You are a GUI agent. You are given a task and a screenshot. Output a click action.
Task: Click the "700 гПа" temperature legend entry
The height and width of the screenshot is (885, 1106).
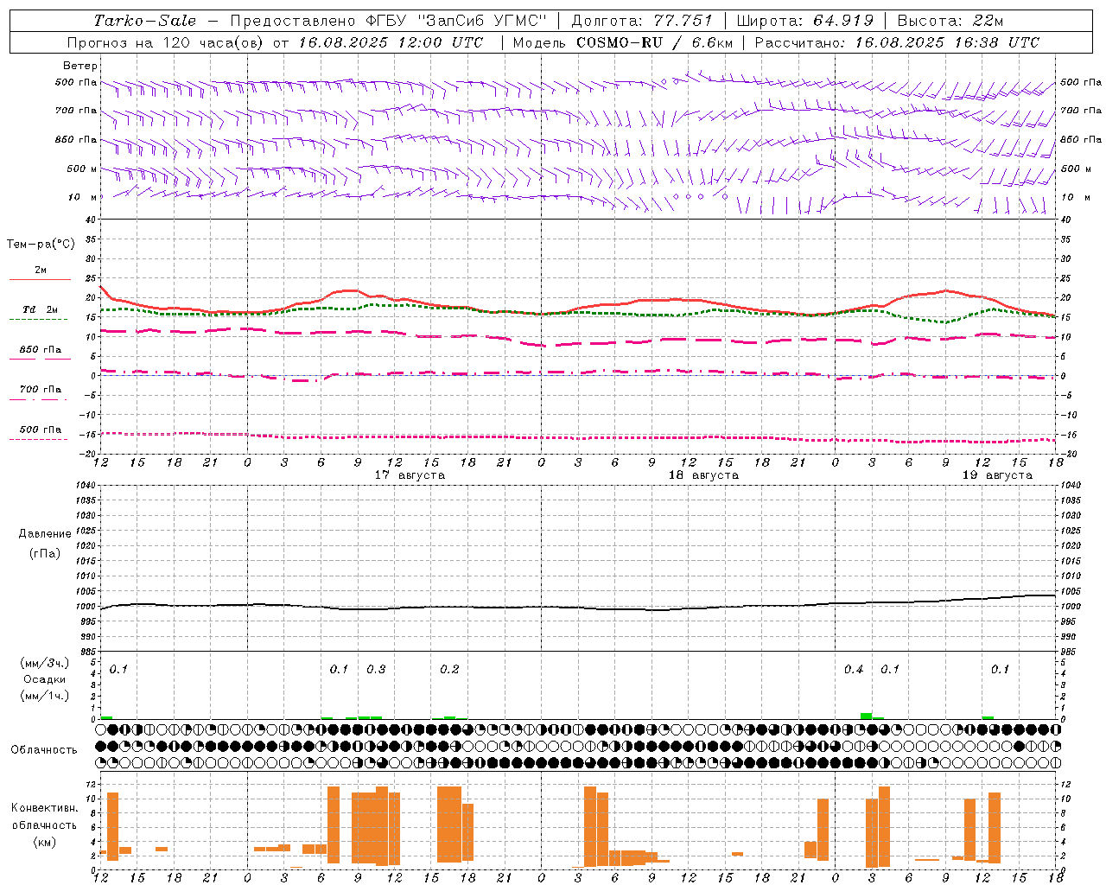[41, 389]
